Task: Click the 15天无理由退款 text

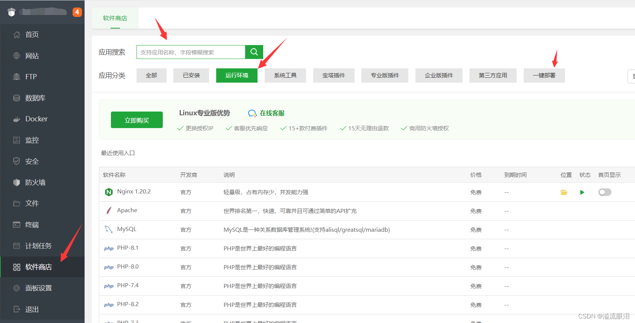Action: [x=368, y=128]
